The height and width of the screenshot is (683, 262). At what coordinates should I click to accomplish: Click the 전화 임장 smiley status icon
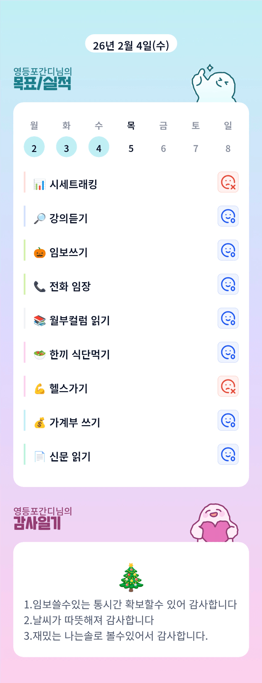tap(228, 284)
